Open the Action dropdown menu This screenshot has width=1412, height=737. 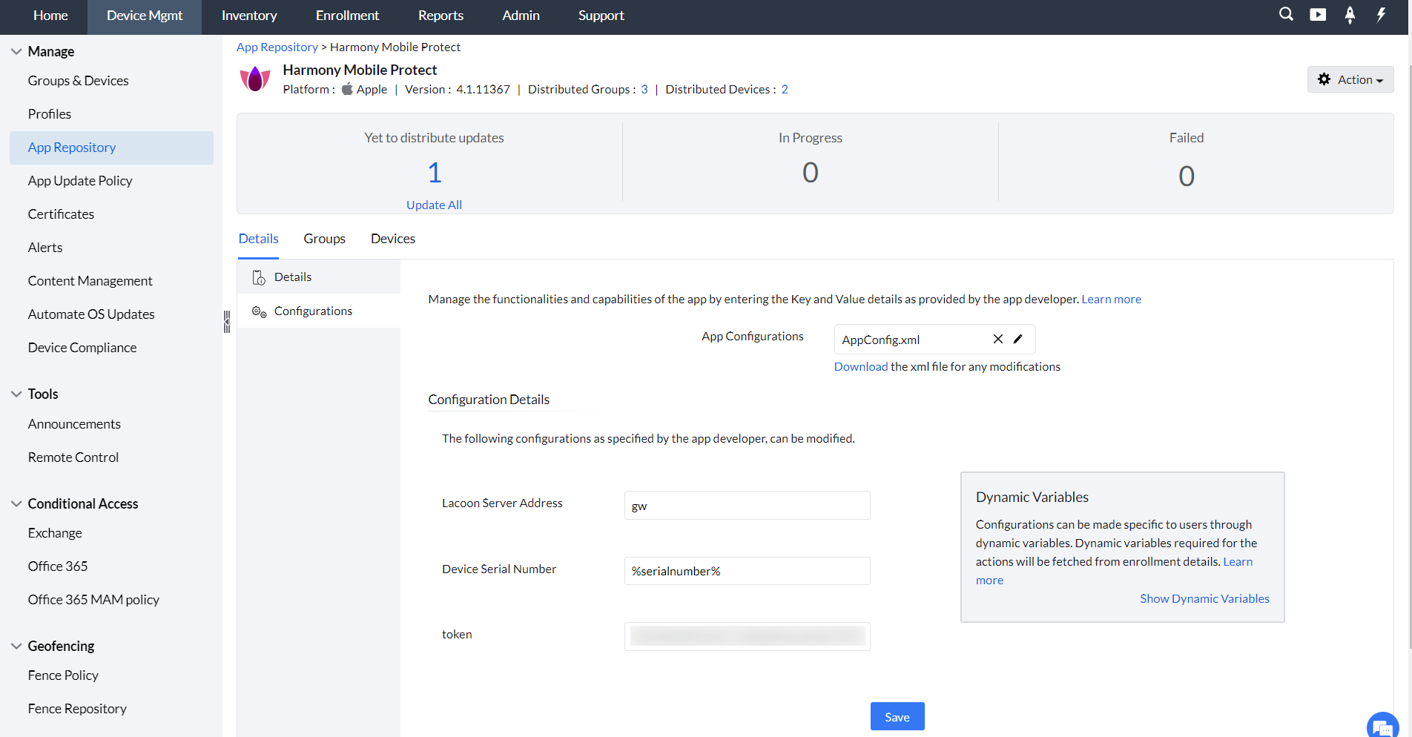pyautogui.click(x=1350, y=79)
